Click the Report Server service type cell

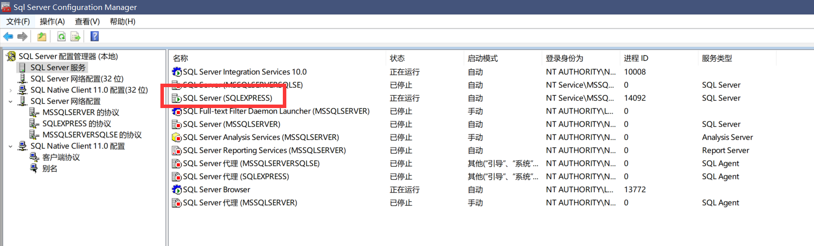pos(725,150)
